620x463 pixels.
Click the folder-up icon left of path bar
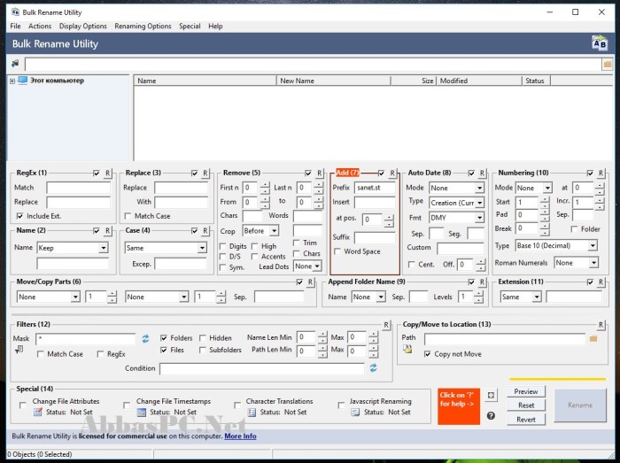tap(15, 63)
